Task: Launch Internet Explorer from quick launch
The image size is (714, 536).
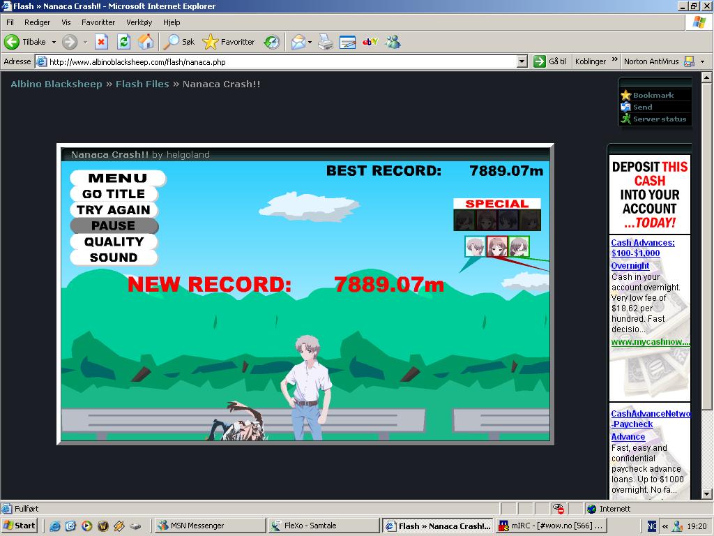Action: point(54,526)
